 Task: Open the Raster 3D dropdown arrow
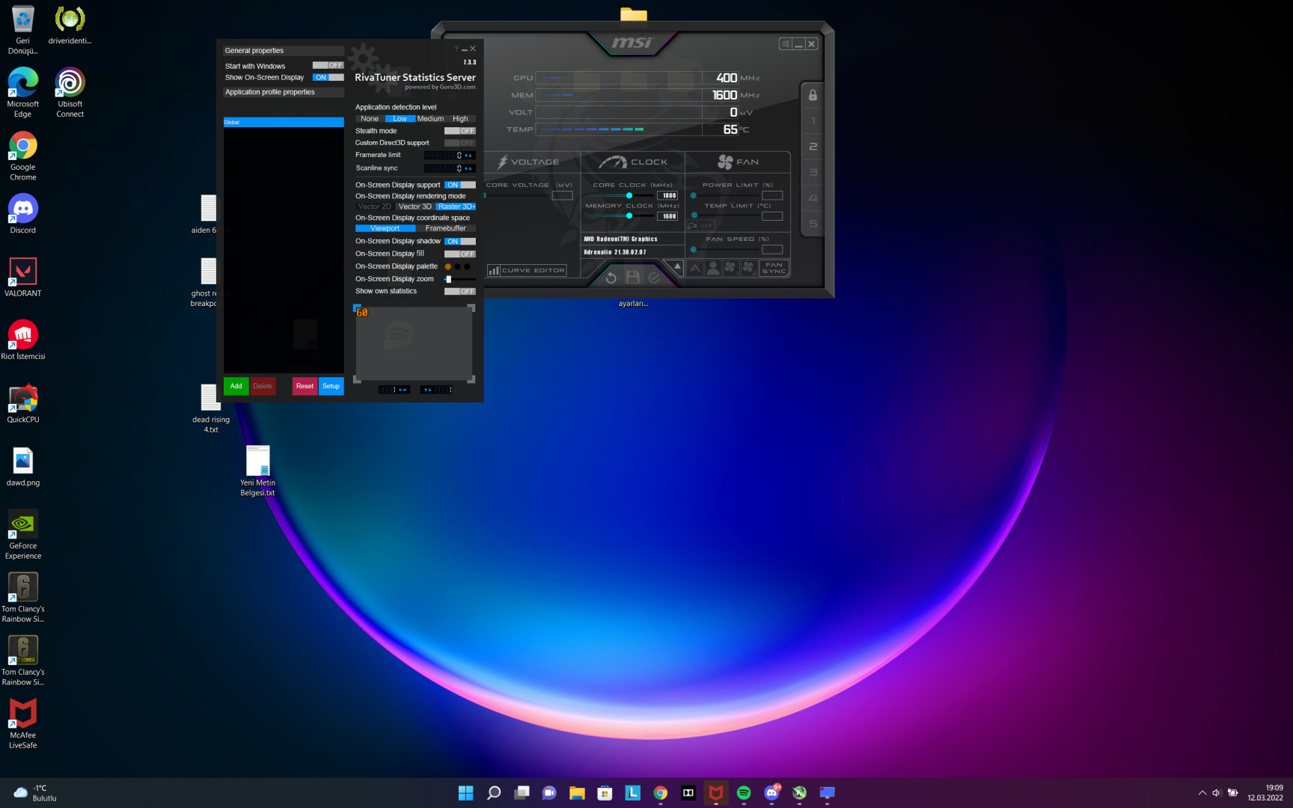(474, 207)
